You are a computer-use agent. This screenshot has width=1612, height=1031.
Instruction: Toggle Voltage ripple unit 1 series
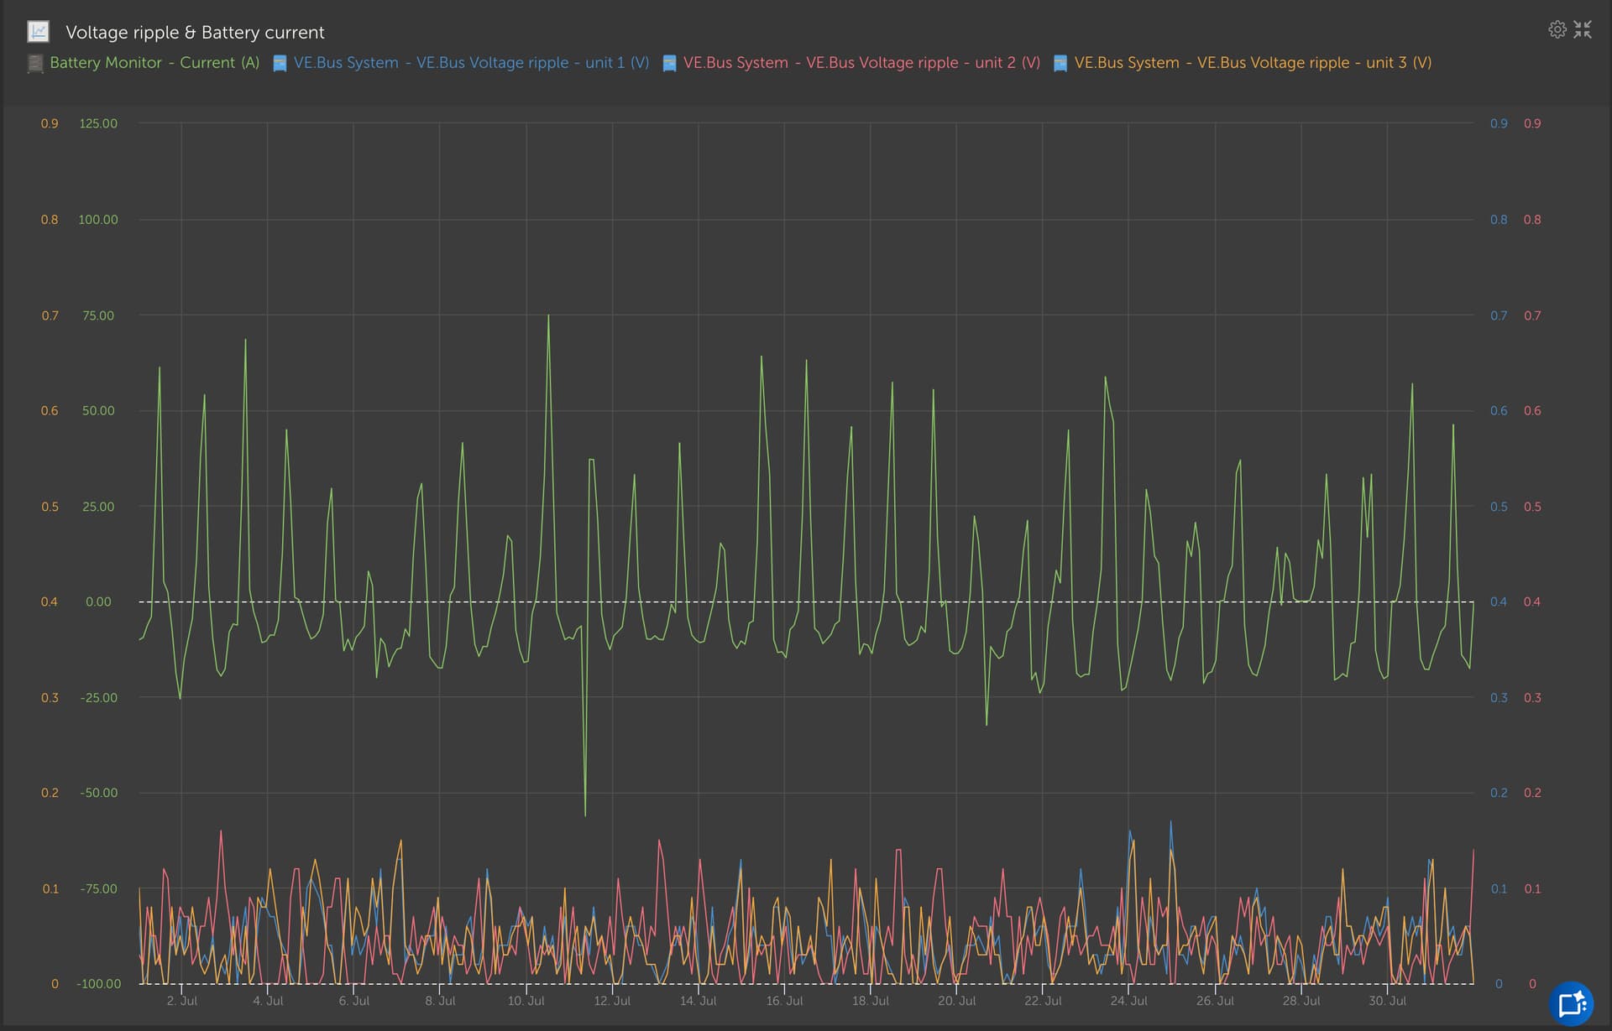tap(471, 63)
